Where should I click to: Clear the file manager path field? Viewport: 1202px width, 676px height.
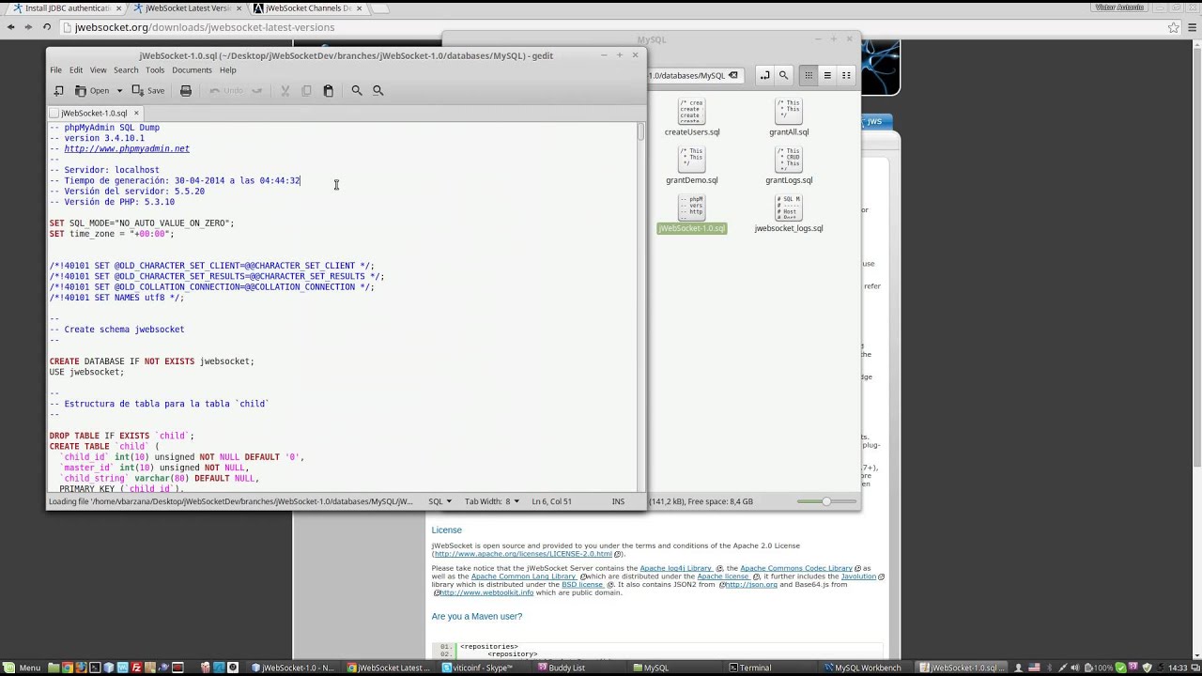pyautogui.click(x=733, y=75)
